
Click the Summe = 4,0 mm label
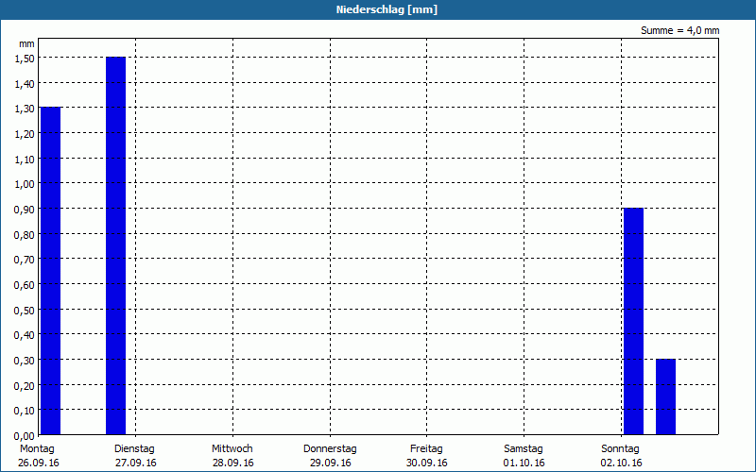tap(679, 30)
